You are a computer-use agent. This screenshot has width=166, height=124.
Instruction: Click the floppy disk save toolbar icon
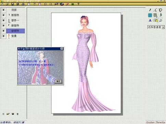coord(12,4)
